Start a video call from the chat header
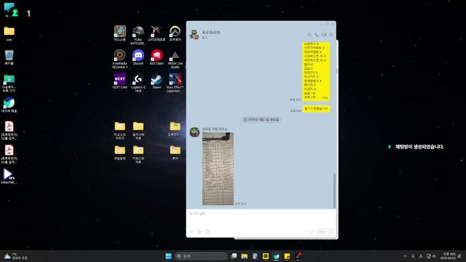This screenshot has width=466, height=262. coord(323,34)
